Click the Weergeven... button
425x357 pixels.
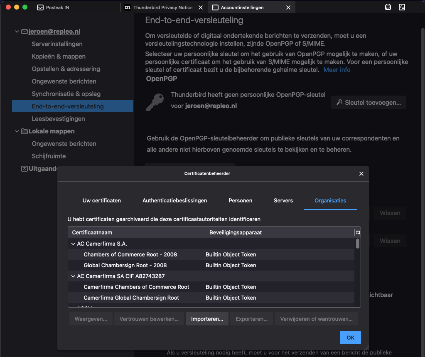coord(91,319)
